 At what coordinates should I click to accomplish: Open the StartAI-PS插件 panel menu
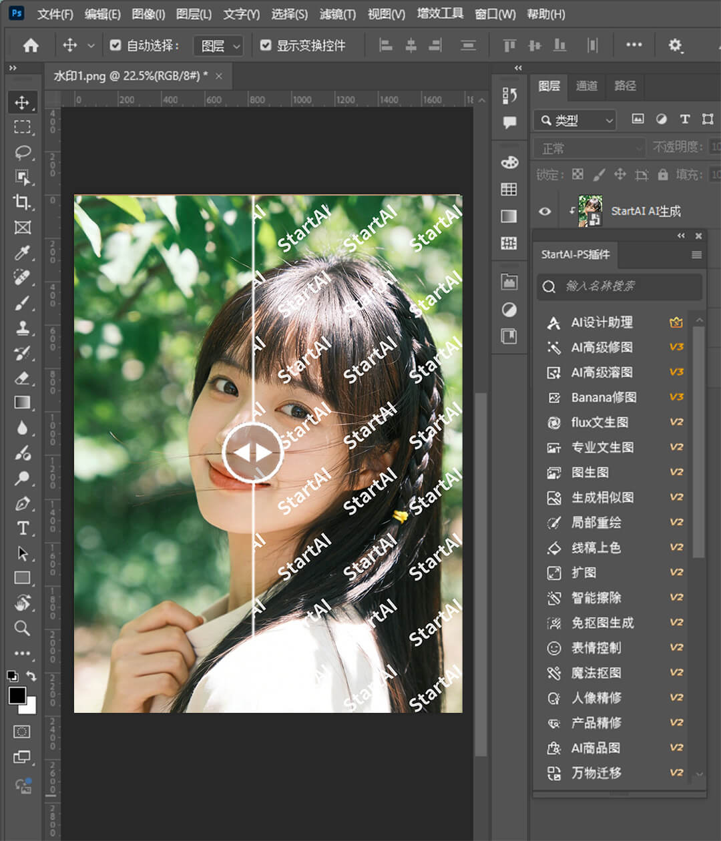pyautogui.click(x=696, y=255)
